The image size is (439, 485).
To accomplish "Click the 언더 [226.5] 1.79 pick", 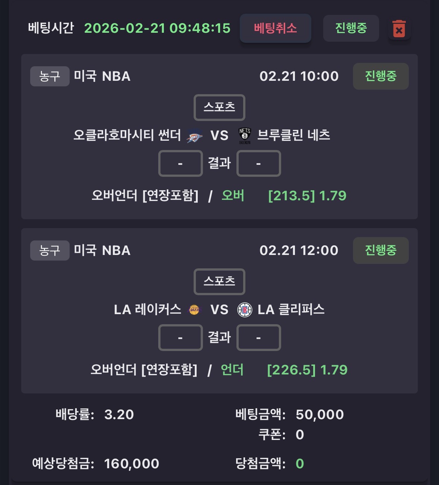I will click(284, 370).
